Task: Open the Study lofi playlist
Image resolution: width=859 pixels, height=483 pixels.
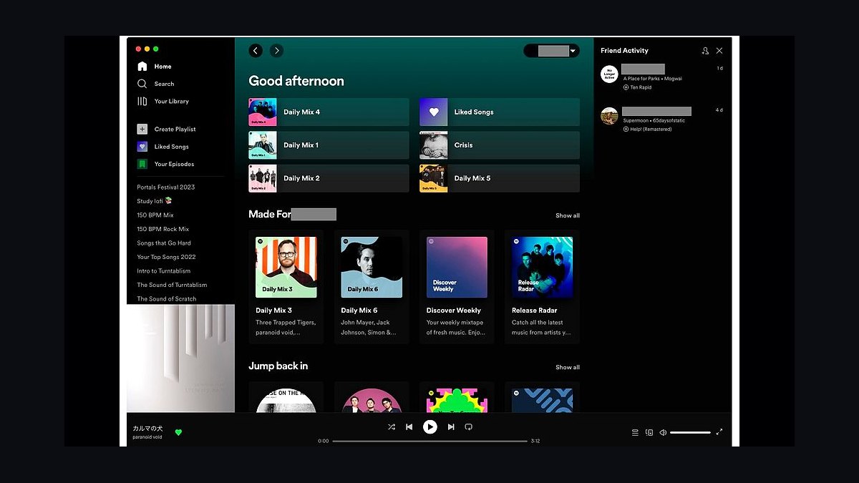Action: pos(155,201)
